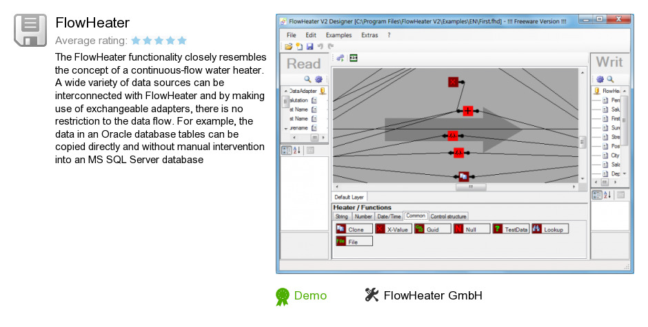Click the Read tree scroll up arrow
This screenshot has width=648, height=327.
tap(285, 91)
